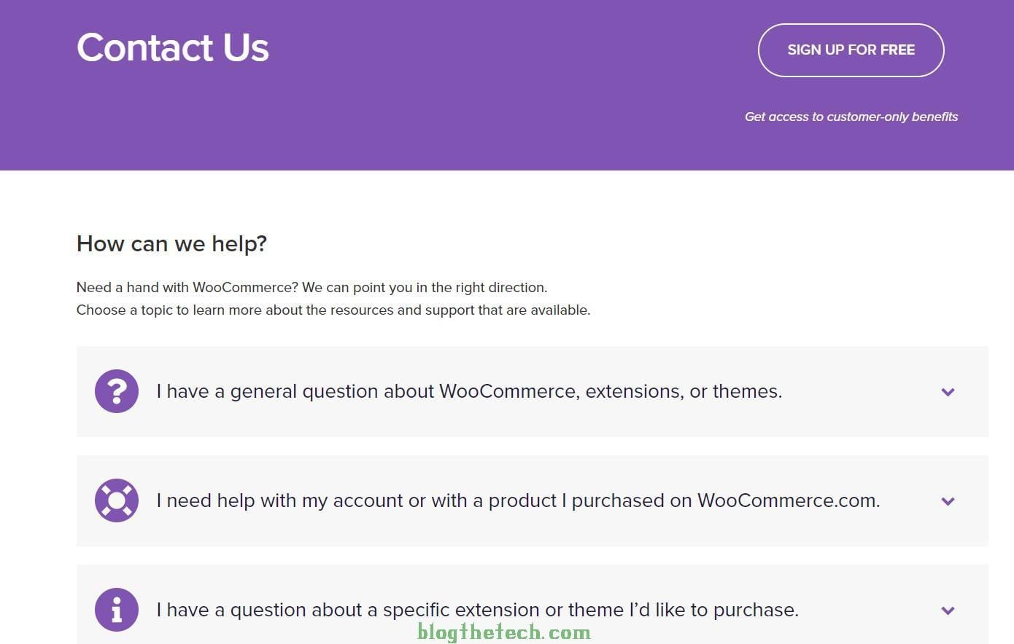Click 'WooCommerce.com' in the account help row
Screen dimensions: 1014x644
788,501
